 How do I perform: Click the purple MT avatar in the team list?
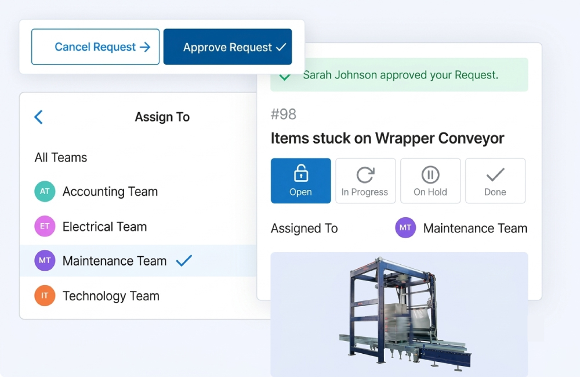click(45, 260)
